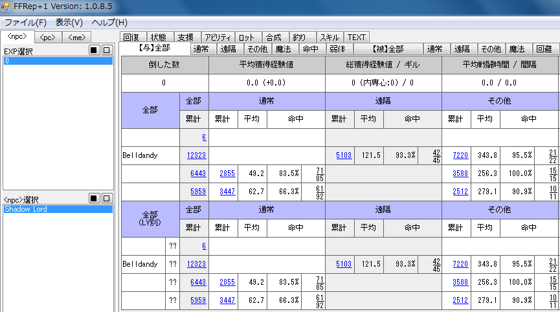
Task: Select the 弱体 sub-tab
Action: [337, 49]
